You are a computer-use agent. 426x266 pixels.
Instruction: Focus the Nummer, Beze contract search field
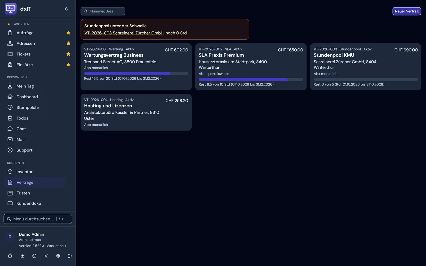(x=103, y=11)
